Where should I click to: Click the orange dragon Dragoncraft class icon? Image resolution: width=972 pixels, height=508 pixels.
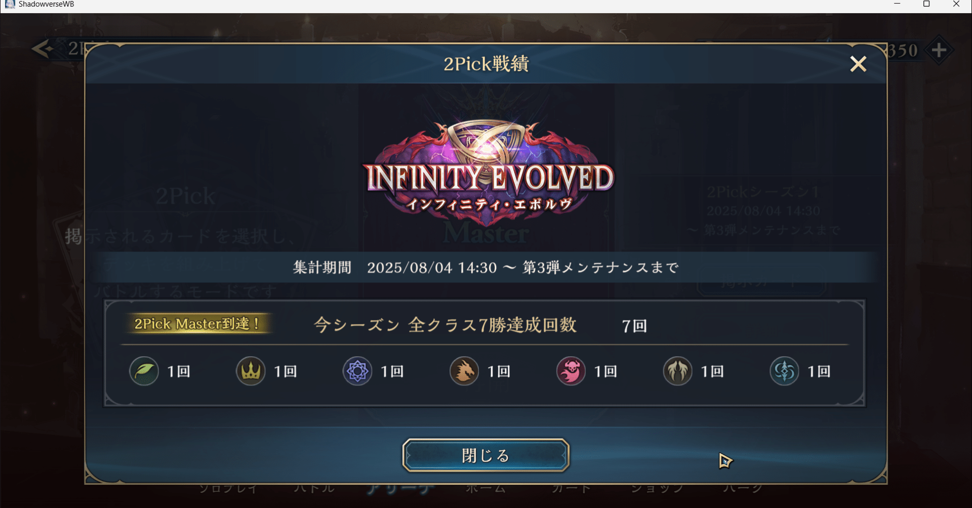(x=464, y=371)
